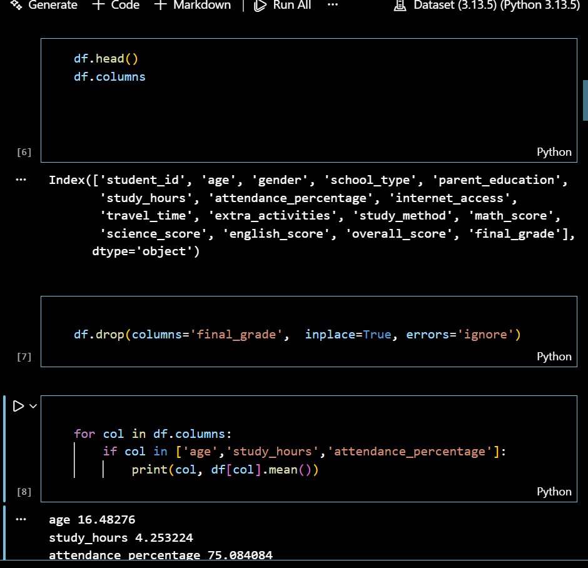
Task: Click the df.columns code line
Action: 109,77
